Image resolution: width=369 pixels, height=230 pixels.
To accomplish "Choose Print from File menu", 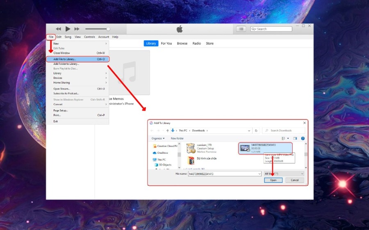I will pyautogui.click(x=77, y=115).
